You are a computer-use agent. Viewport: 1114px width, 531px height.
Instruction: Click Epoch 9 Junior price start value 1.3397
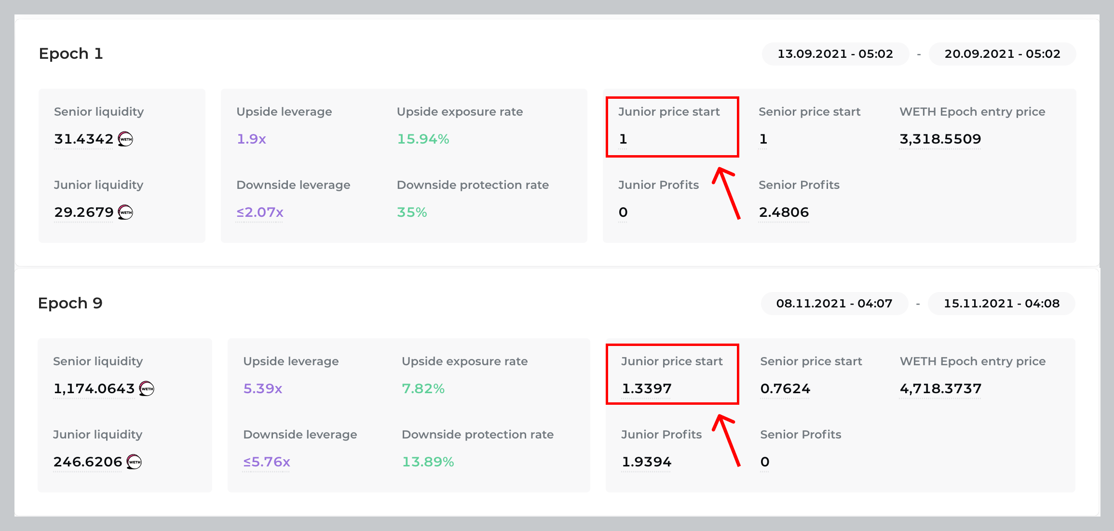tap(646, 389)
